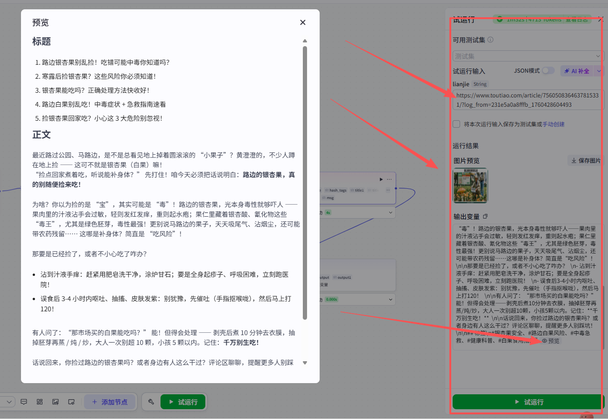Click the grid layout icon in bottom toolbar

point(40,402)
